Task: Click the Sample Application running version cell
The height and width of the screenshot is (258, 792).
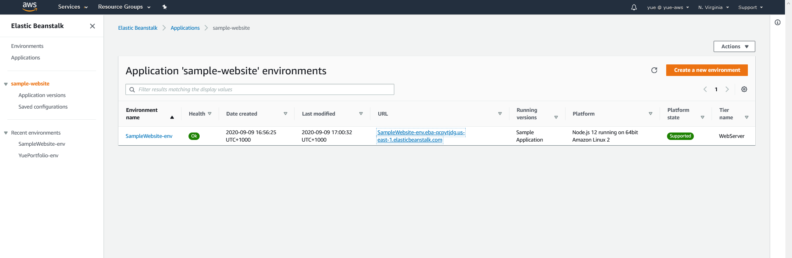Action: pyautogui.click(x=529, y=136)
